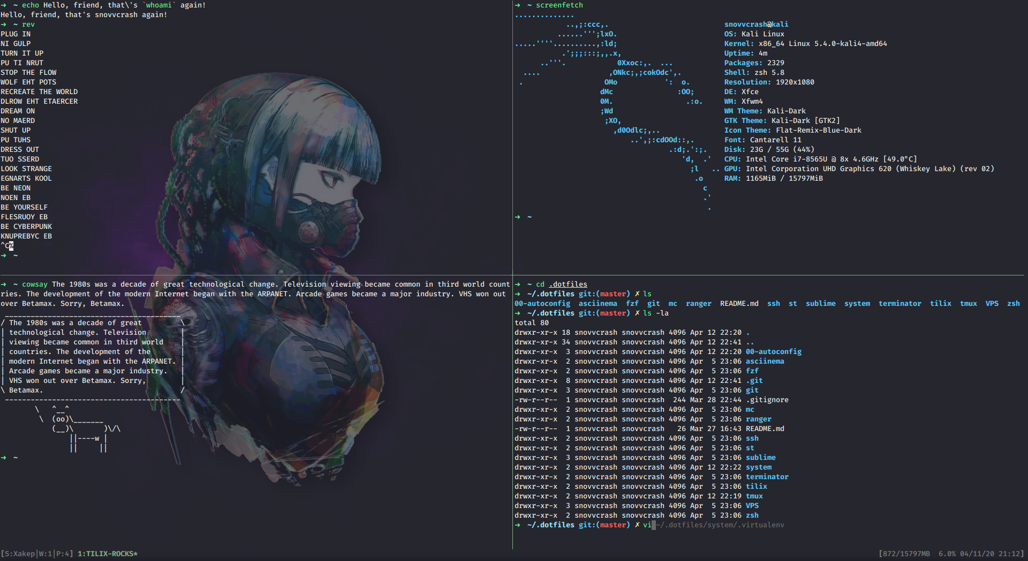1028x561 pixels.
Task: Click the RAM: 1165MiB / 15797MiB line
Action: pyautogui.click(x=773, y=178)
